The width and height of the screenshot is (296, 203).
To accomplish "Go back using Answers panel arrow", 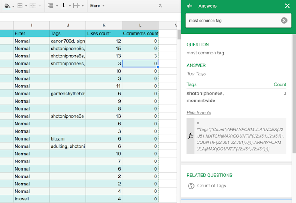I will tap(189, 6).
